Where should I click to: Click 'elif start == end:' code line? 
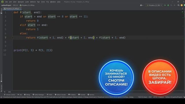pos(34,25)
